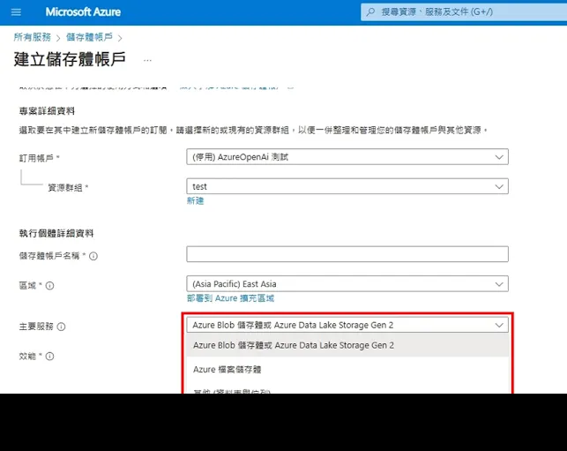Image resolution: width=567 pixels, height=451 pixels.
Task: Focus the resource search box
Action: click(x=464, y=12)
